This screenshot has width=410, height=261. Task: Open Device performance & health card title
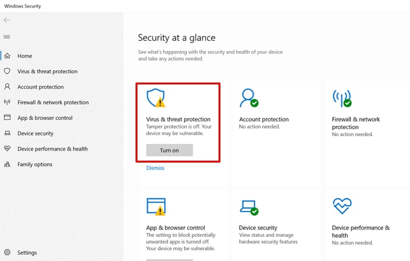(x=361, y=232)
